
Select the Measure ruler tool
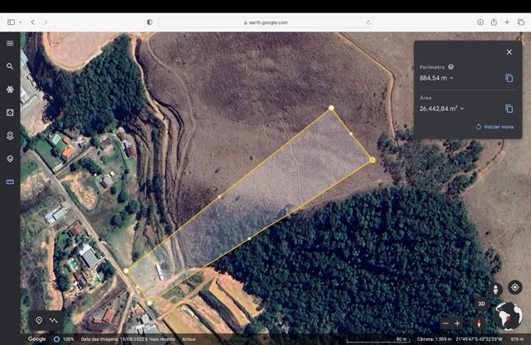pyautogui.click(x=10, y=182)
